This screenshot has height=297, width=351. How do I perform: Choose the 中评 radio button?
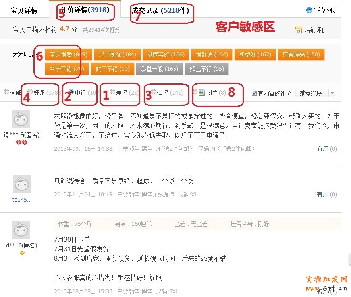click(71, 92)
